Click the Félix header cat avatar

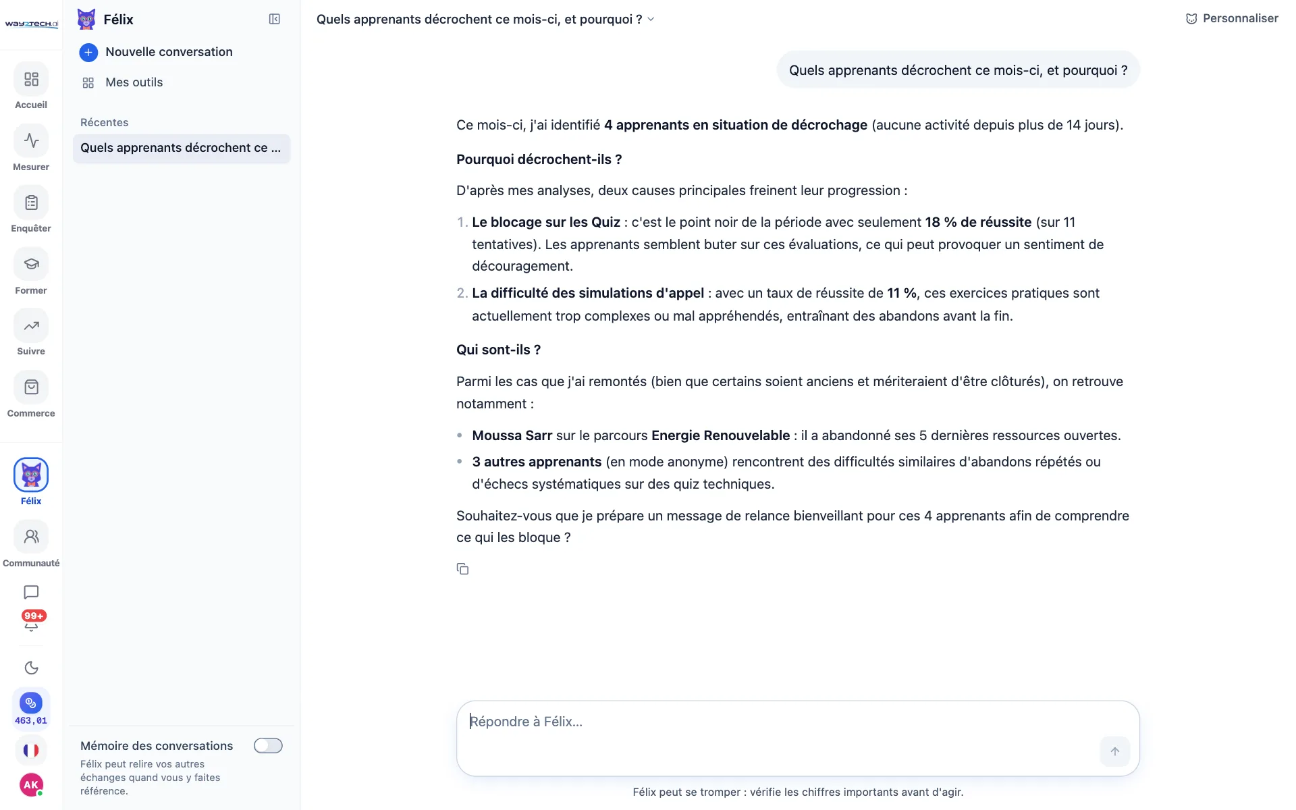86,19
